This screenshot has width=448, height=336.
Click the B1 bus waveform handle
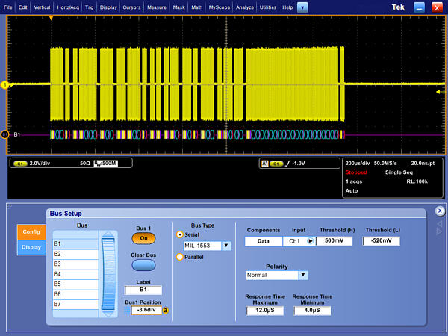click(x=6, y=134)
